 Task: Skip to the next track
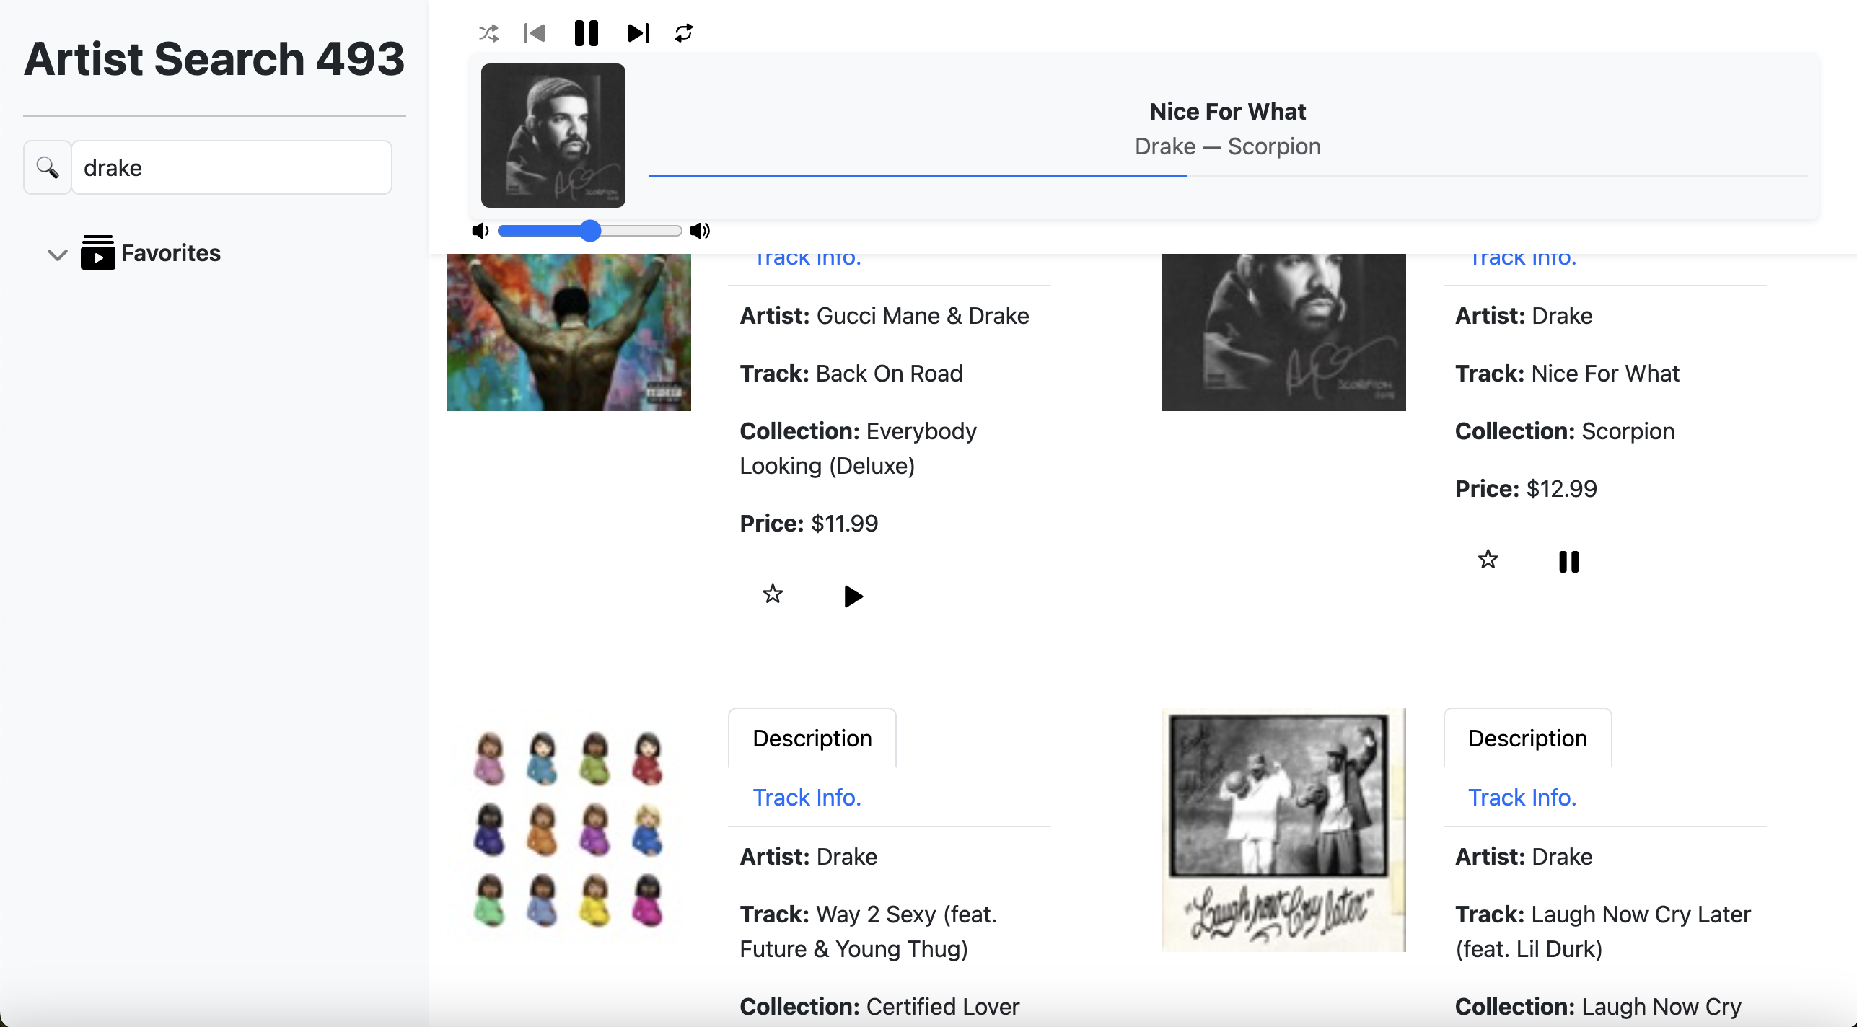638,33
